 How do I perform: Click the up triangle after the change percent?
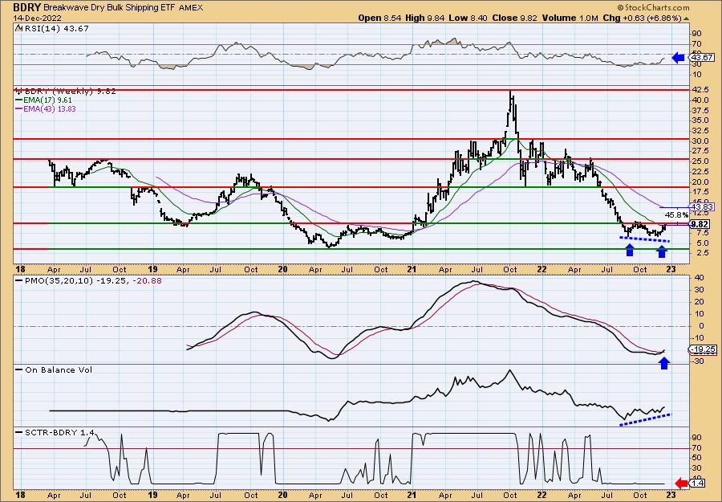click(686, 18)
